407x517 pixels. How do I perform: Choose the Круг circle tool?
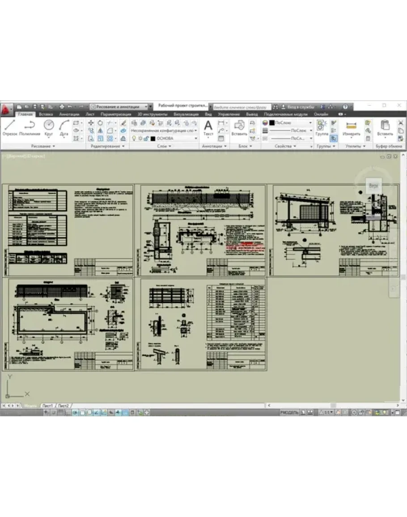pos(49,127)
